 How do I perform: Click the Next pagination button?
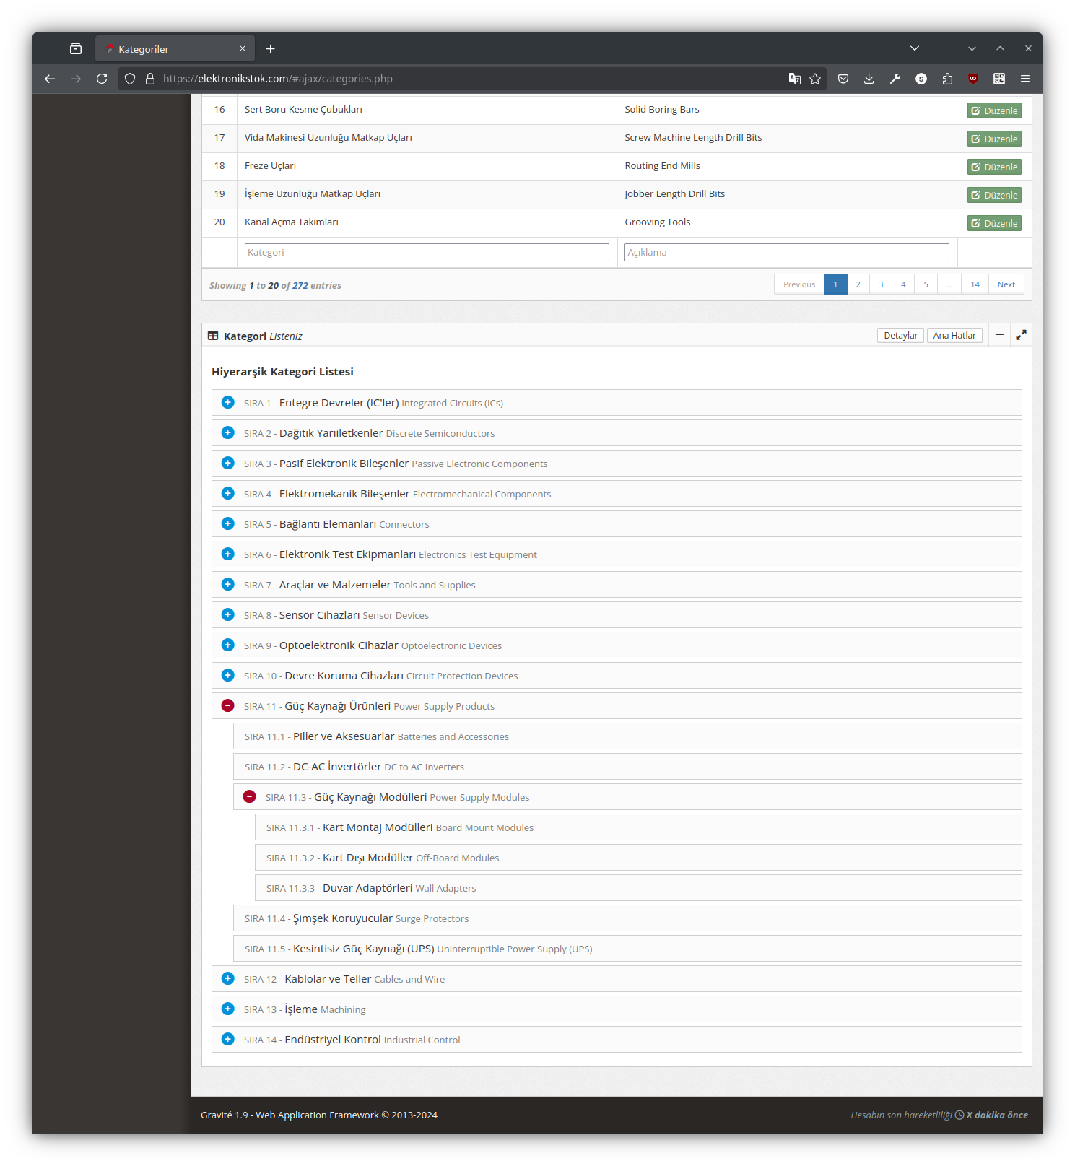click(1006, 284)
